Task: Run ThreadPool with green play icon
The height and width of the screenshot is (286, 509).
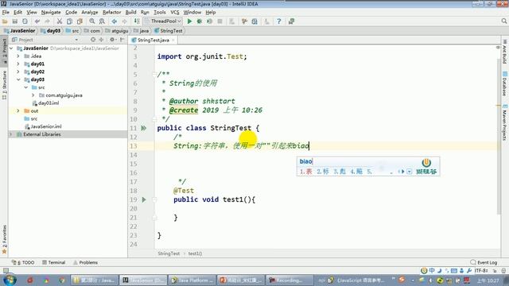Action: click(x=189, y=21)
